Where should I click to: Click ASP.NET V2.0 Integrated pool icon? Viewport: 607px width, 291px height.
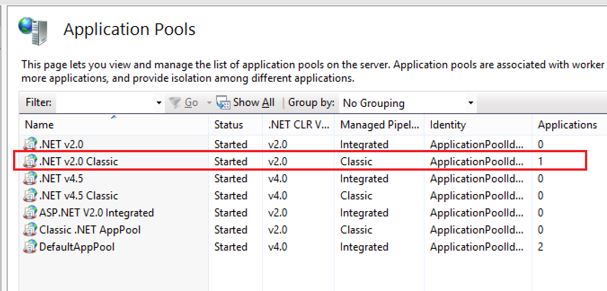point(30,213)
